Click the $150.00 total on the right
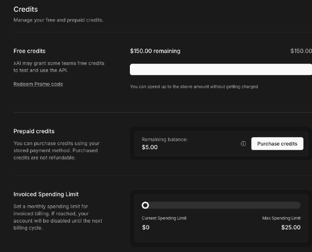Screen dimensions: 312x252 [301, 51]
